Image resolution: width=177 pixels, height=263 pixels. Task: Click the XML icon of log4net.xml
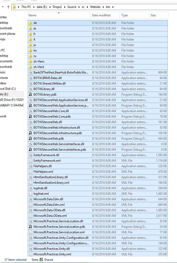click(x=30, y=194)
